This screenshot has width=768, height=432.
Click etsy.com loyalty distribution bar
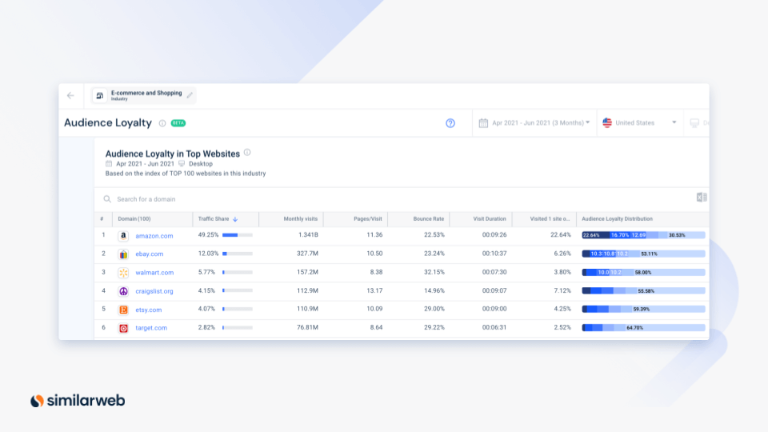643,309
